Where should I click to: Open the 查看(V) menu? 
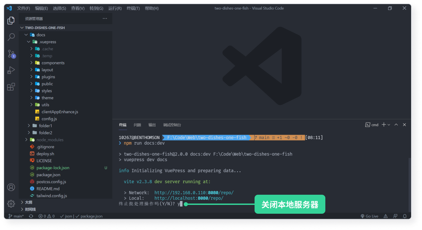pos(78,8)
